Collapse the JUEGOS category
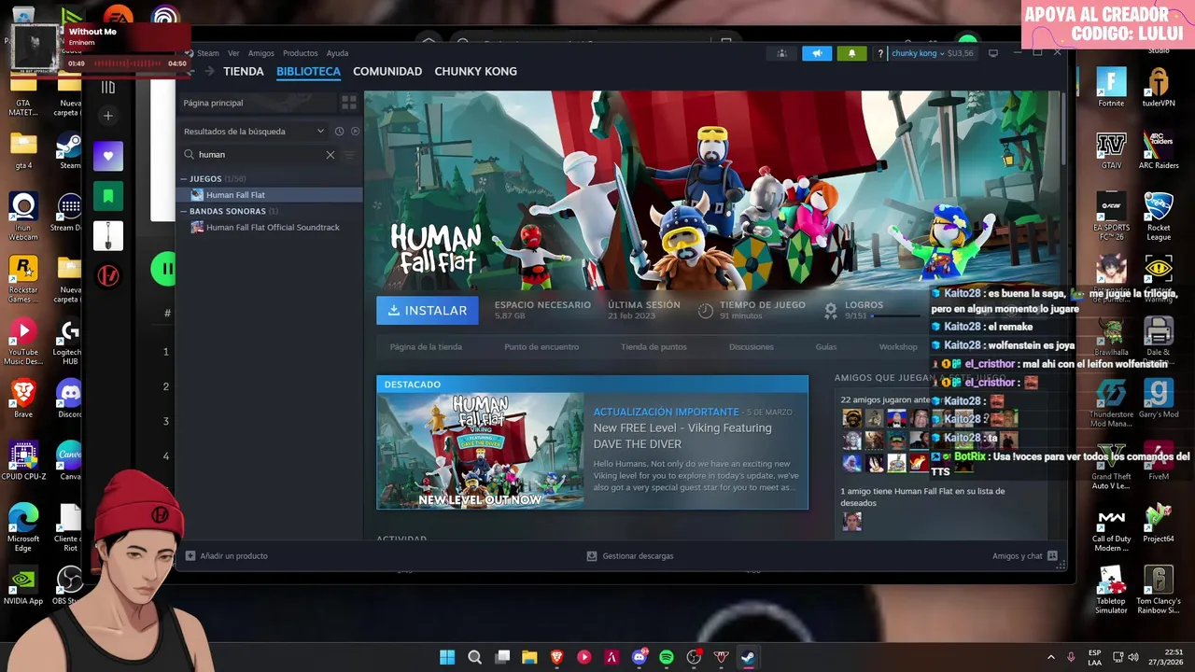 [184, 178]
